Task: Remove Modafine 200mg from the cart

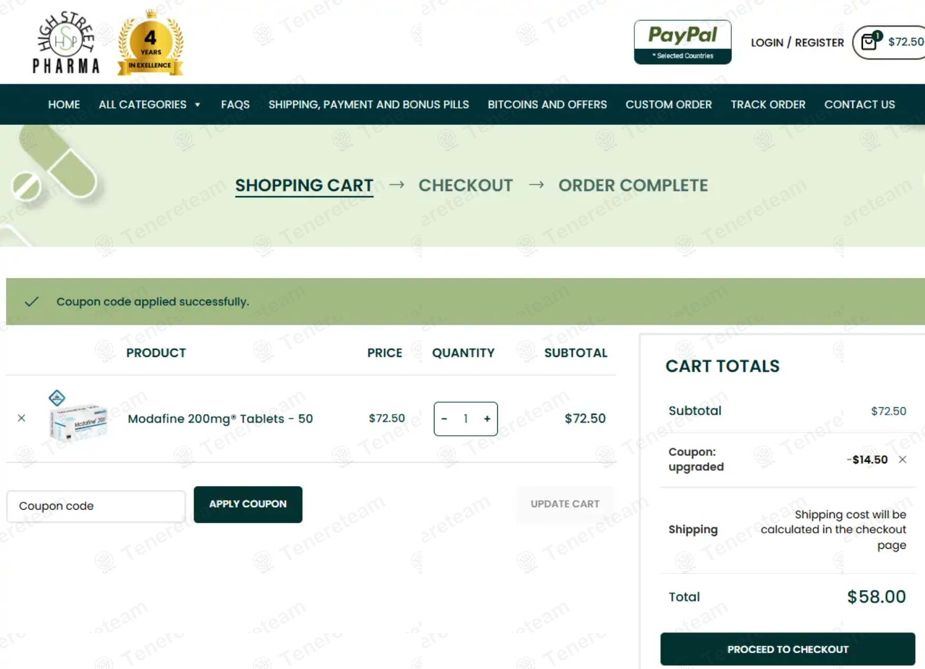Action: point(22,418)
